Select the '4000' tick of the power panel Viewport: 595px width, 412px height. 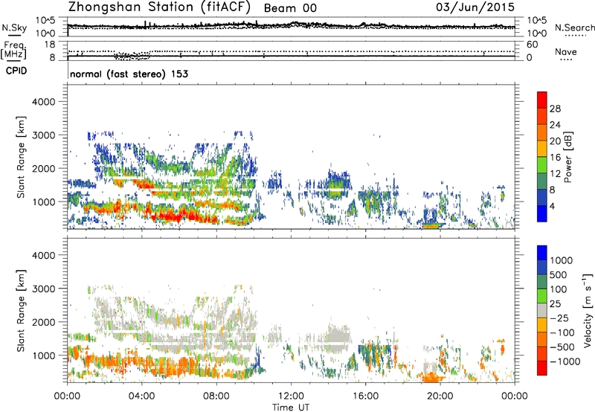[43, 102]
